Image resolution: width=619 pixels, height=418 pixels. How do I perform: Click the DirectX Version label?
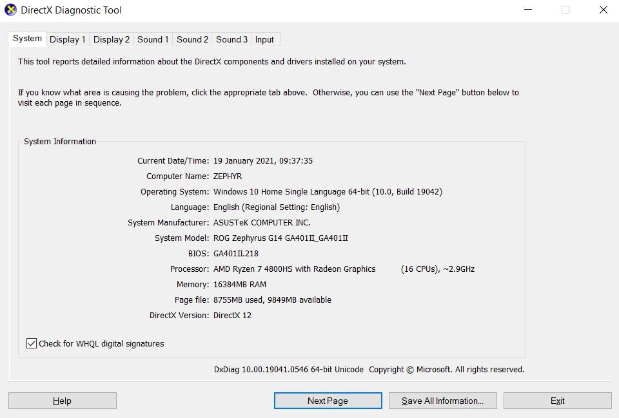[179, 316]
